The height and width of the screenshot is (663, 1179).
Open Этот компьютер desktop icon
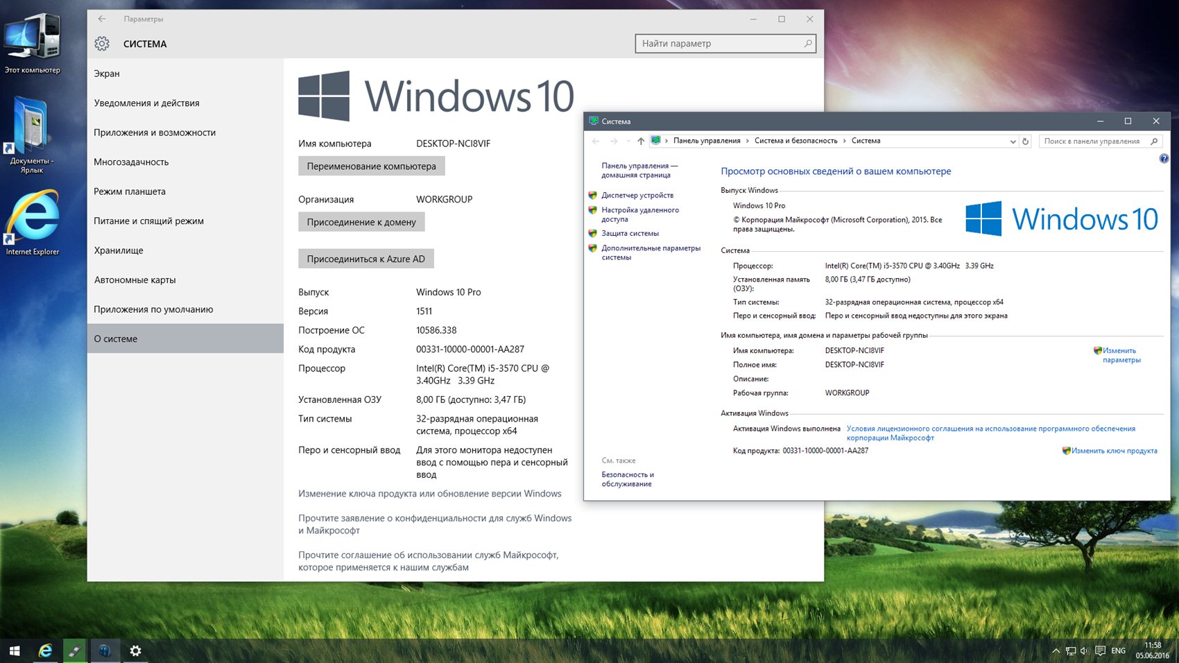coord(33,43)
